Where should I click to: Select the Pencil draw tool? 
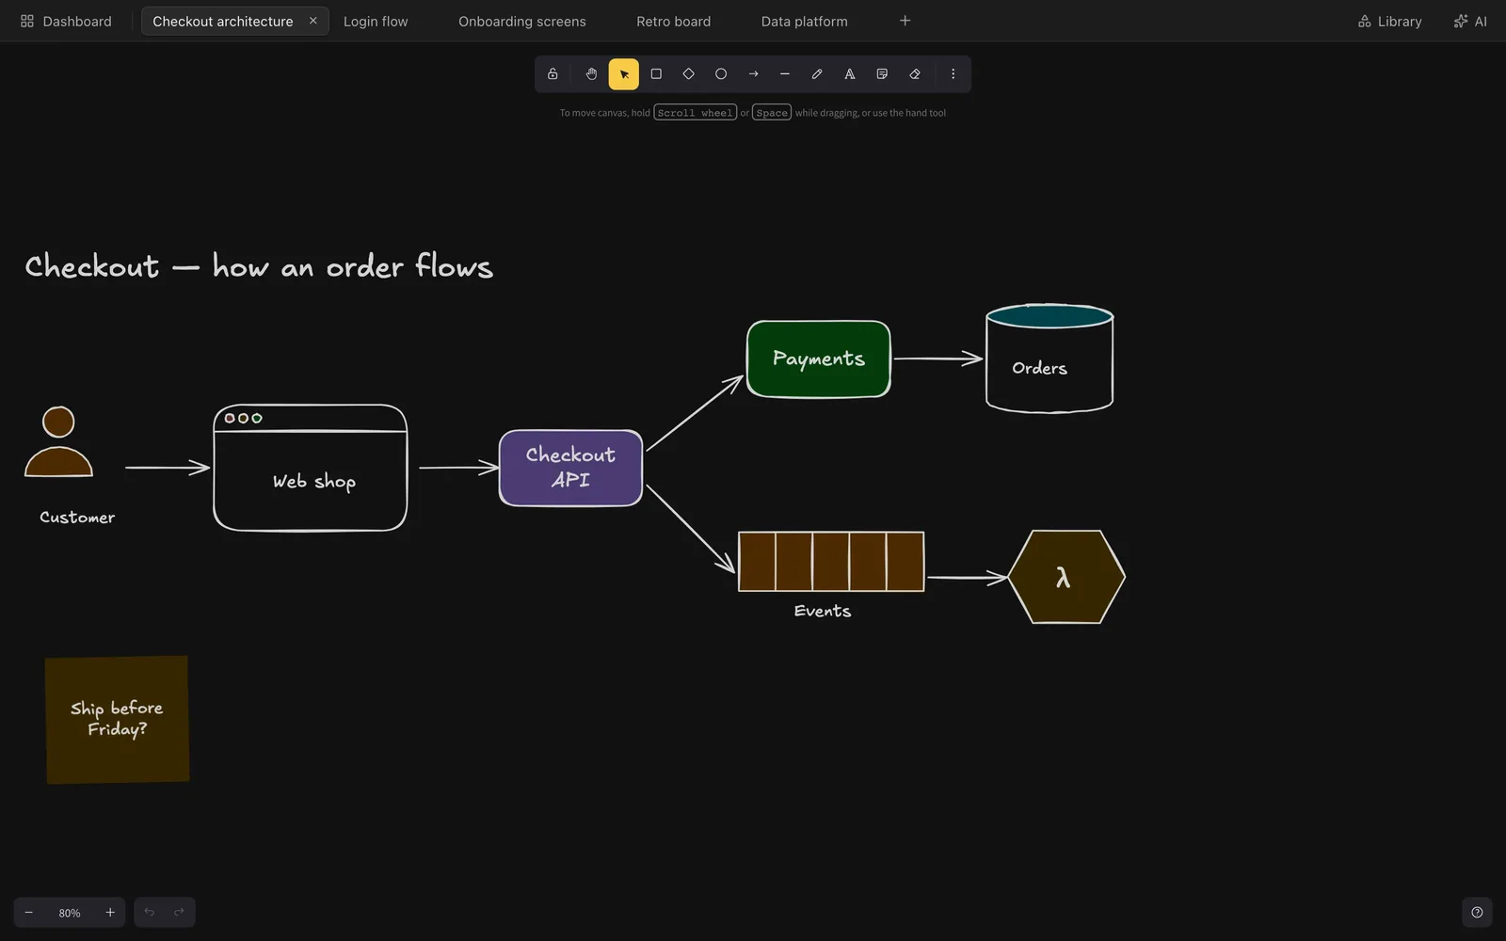coord(817,74)
